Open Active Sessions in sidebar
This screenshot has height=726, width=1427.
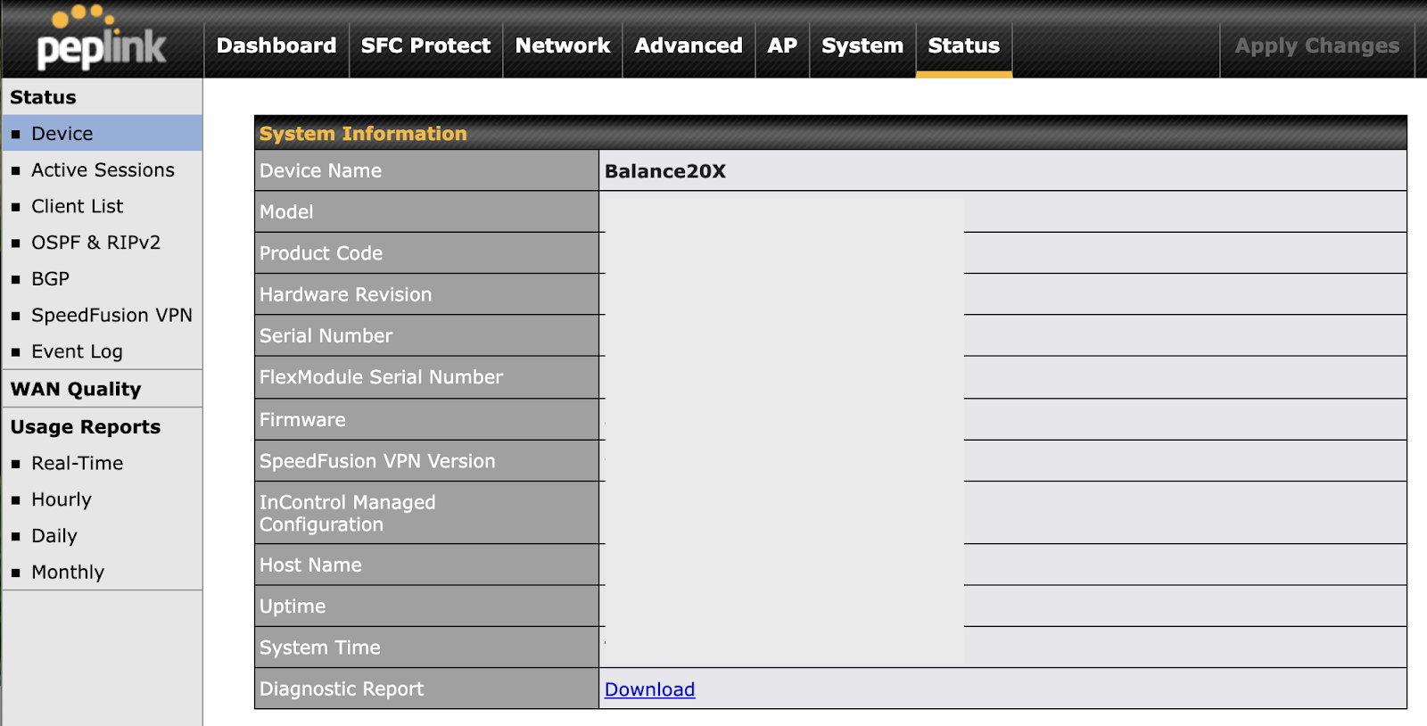click(102, 169)
